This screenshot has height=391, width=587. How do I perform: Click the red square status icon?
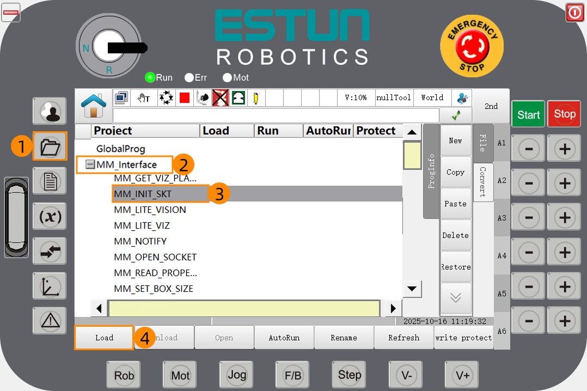(x=184, y=98)
